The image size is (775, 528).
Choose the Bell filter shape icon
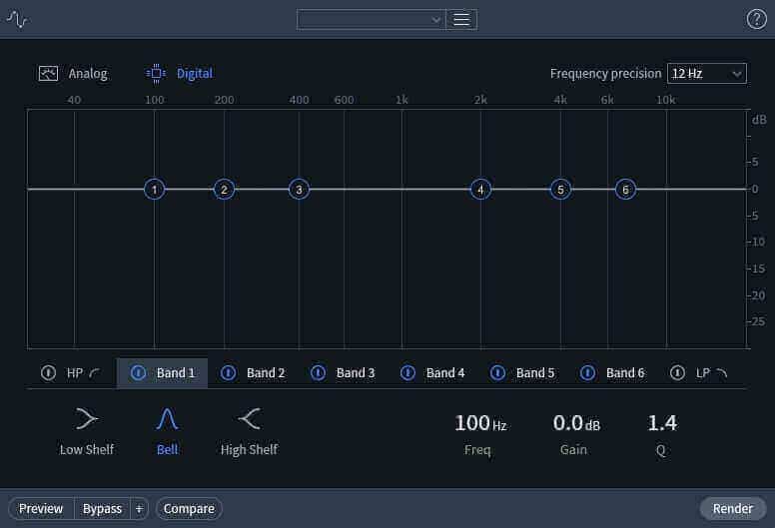[168, 419]
